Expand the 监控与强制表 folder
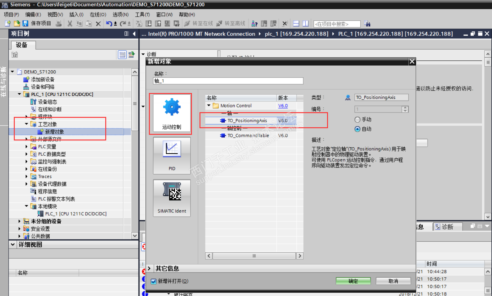This screenshot has height=296, width=492. 26,162
